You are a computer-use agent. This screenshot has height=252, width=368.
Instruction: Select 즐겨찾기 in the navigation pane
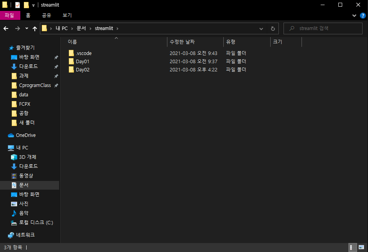coord(25,48)
